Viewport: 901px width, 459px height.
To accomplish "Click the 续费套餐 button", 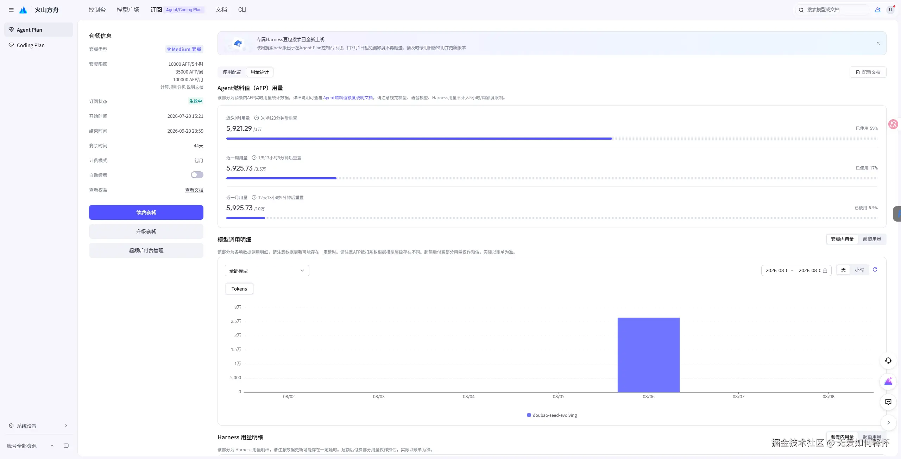I will [x=146, y=212].
